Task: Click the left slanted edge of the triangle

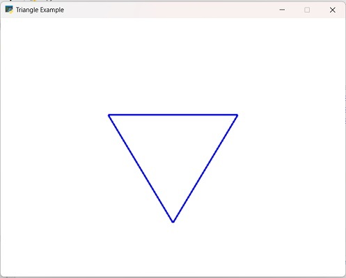Action: pyautogui.click(x=141, y=168)
